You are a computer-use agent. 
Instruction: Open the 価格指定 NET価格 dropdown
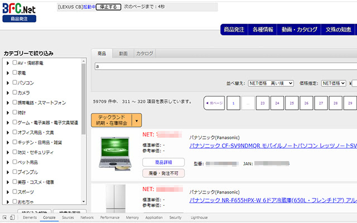(334, 83)
